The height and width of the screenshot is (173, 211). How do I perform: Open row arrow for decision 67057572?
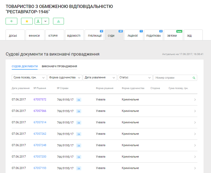click(x=195, y=100)
